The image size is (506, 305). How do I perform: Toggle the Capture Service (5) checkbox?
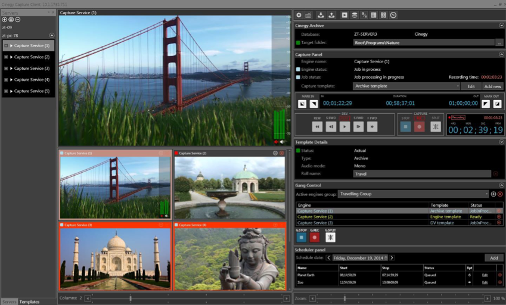click(6, 91)
